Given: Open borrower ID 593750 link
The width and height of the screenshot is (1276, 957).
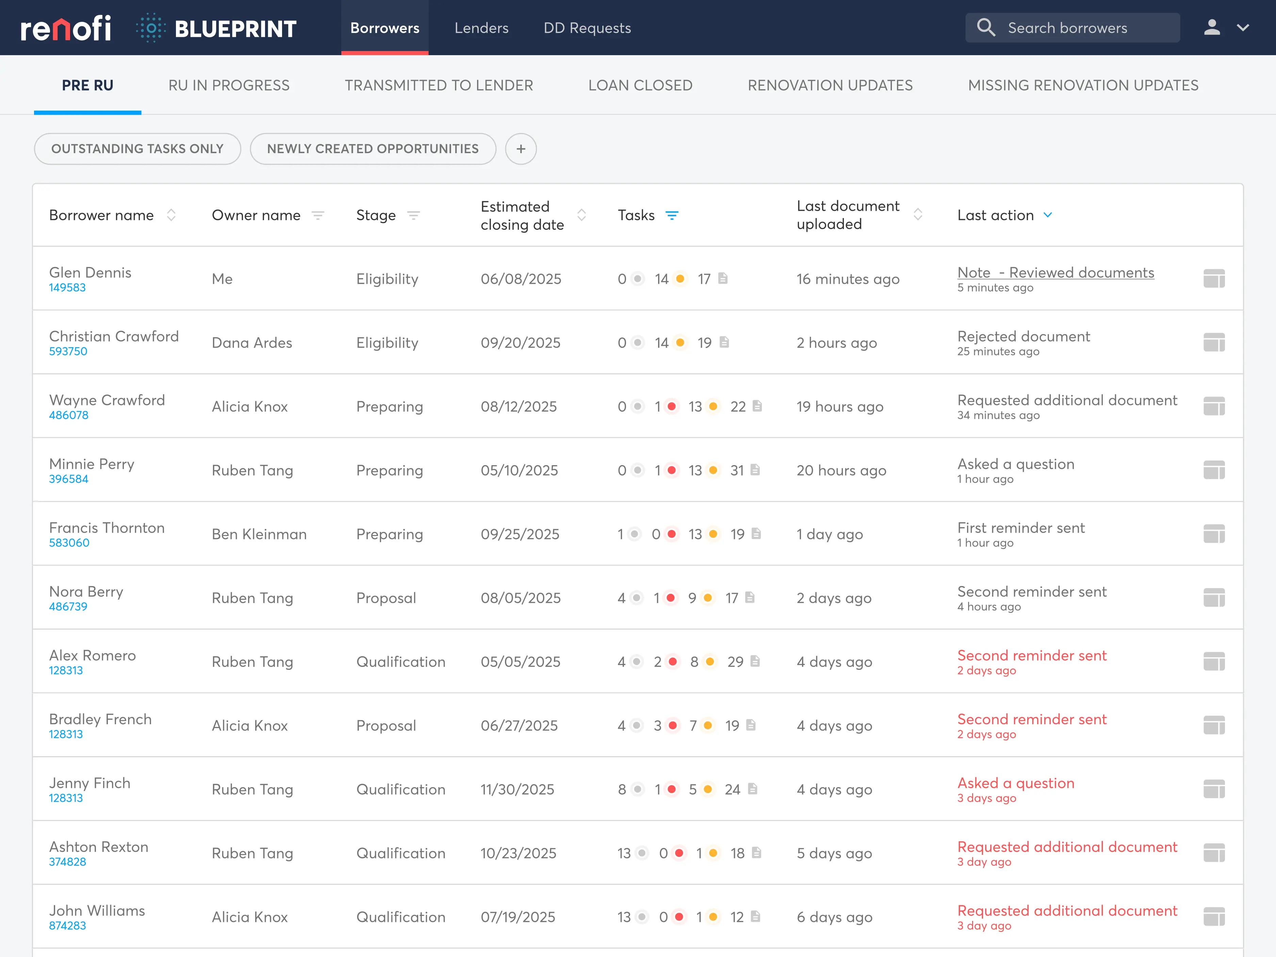Looking at the screenshot, I should pos(68,351).
